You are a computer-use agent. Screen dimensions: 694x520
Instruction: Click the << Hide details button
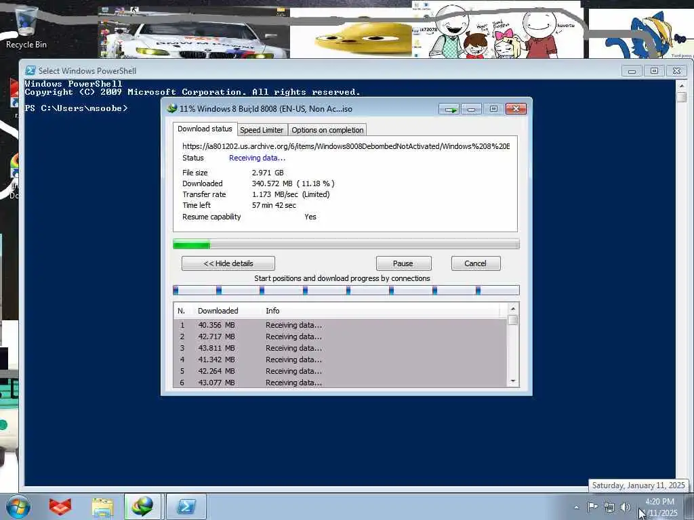pyautogui.click(x=228, y=263)
